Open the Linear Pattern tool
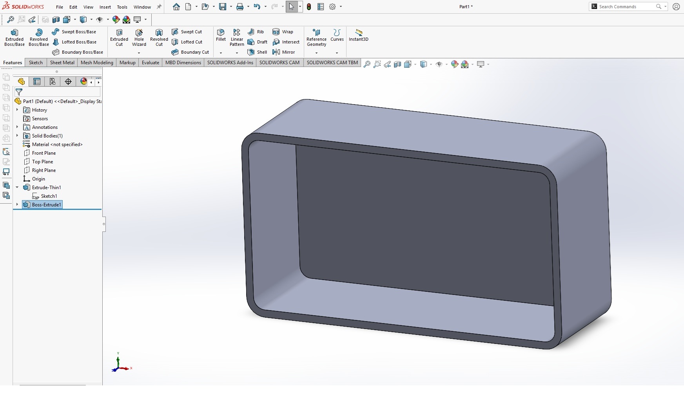This screenshot has width=684, height=394. (237, 37)
